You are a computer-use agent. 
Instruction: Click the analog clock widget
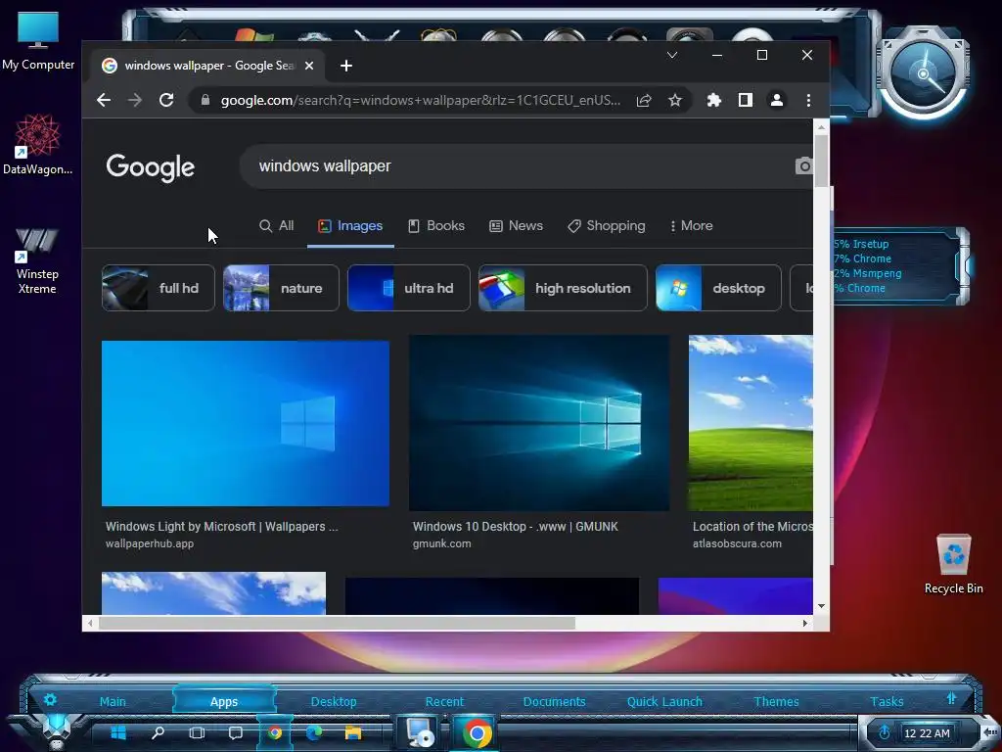click(x=924, y=74)
